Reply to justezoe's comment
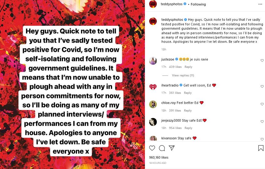The image size is (265, 169). (188, 67)
